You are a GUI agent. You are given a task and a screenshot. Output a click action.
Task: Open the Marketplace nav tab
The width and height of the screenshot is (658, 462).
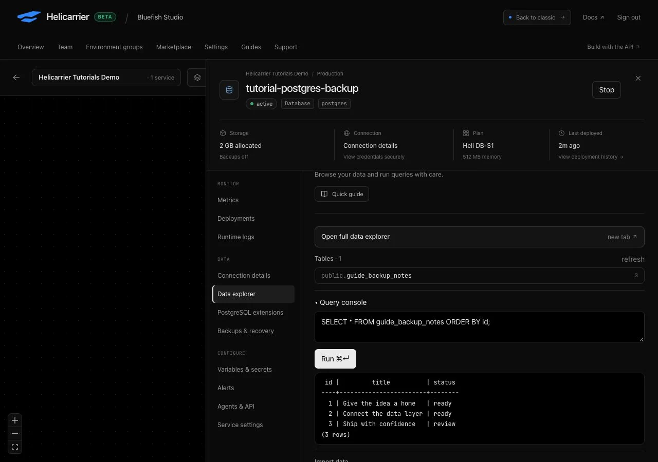[x=174, y=47]
